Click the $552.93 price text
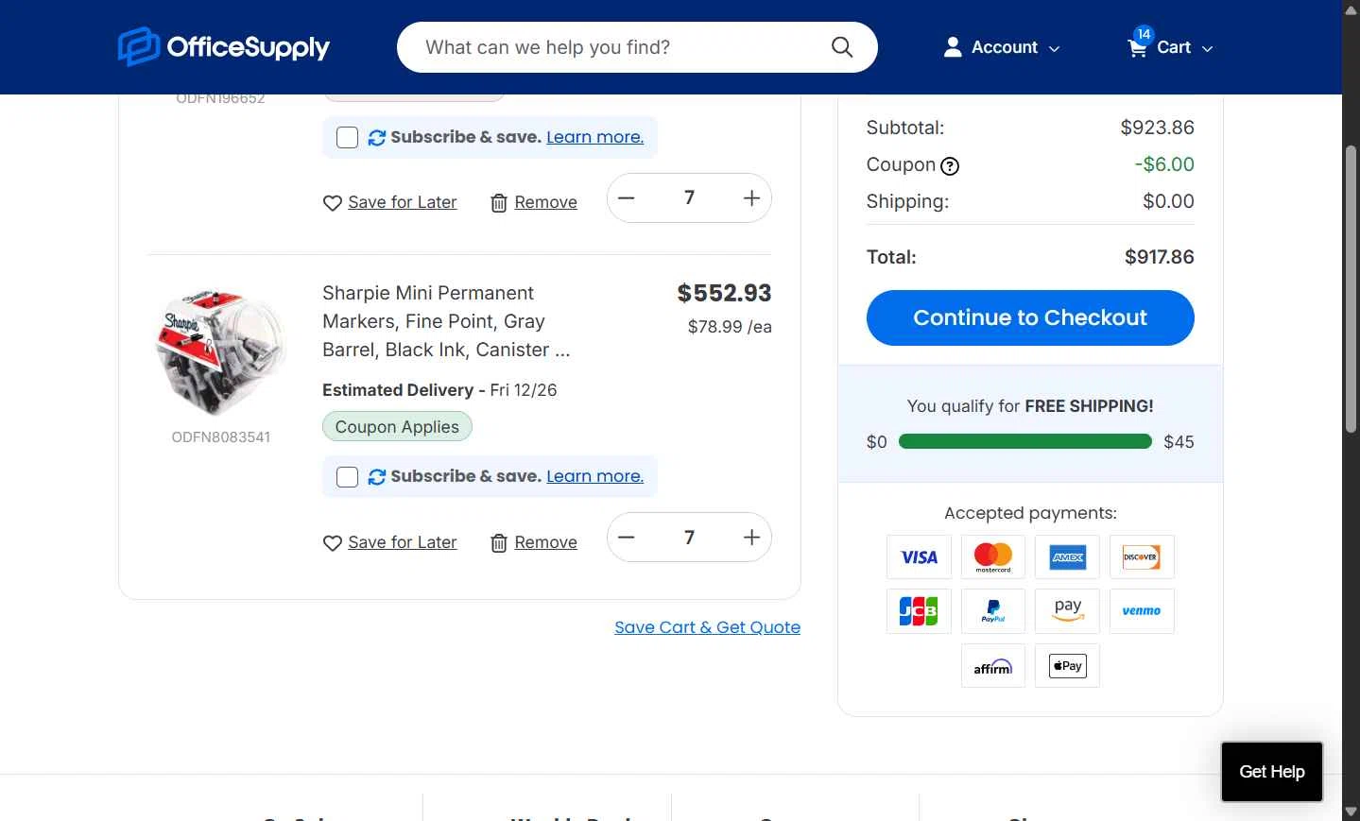 724,294
